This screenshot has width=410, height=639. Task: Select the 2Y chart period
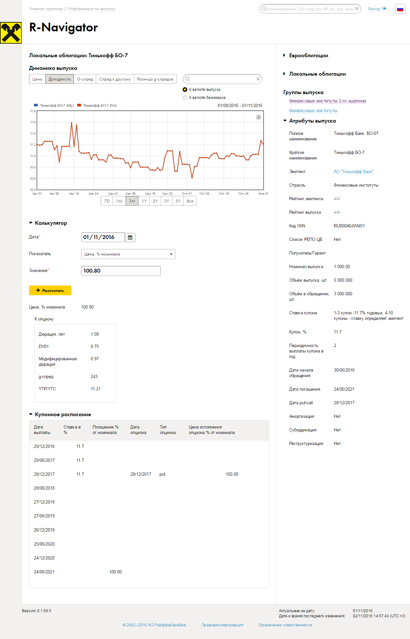pos(155,201)
